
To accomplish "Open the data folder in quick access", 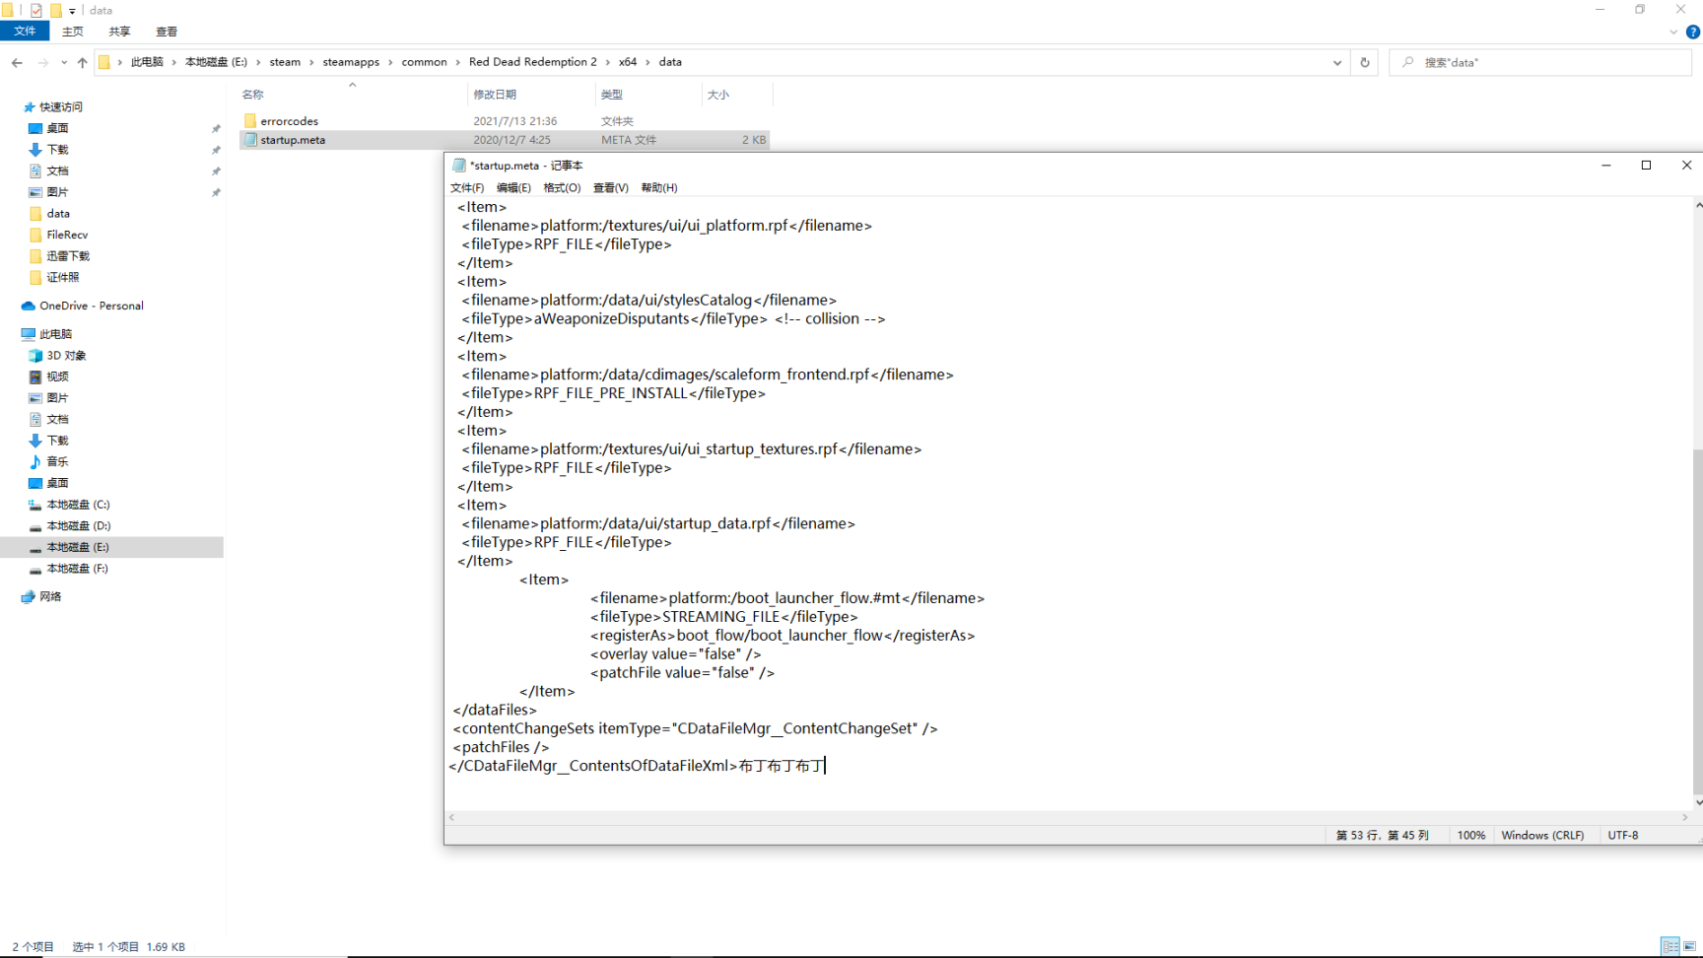I will click(57, 214).
